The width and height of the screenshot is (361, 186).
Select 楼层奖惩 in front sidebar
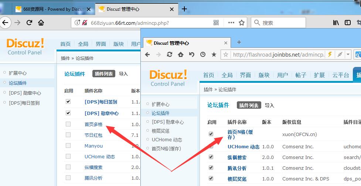coord(160,131)
